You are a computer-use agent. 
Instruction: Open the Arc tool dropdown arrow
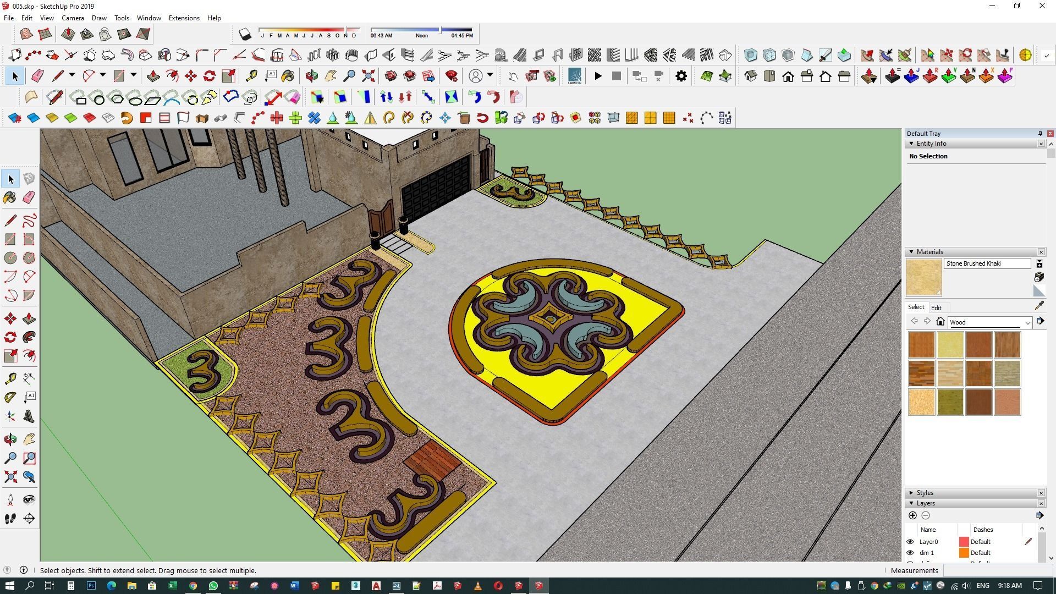tap(102, 75)
